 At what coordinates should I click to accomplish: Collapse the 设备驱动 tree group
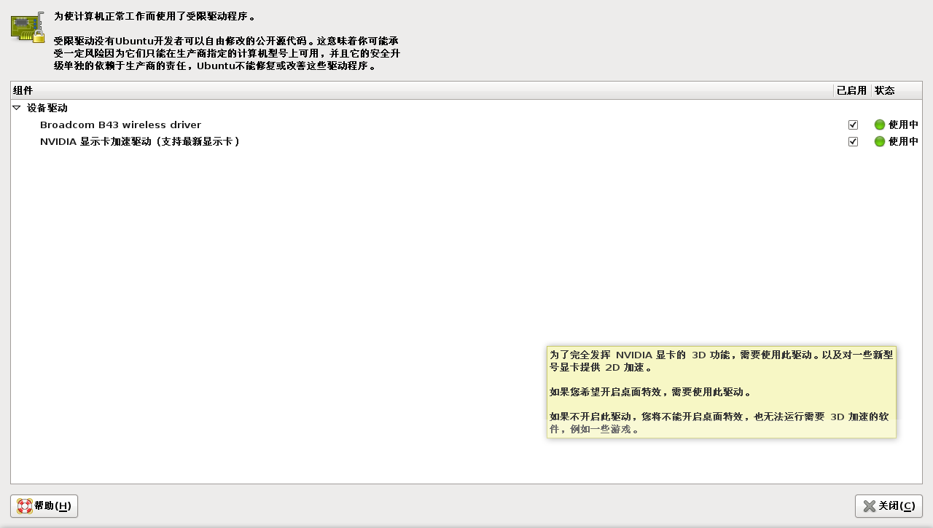[x=17, y=108]
